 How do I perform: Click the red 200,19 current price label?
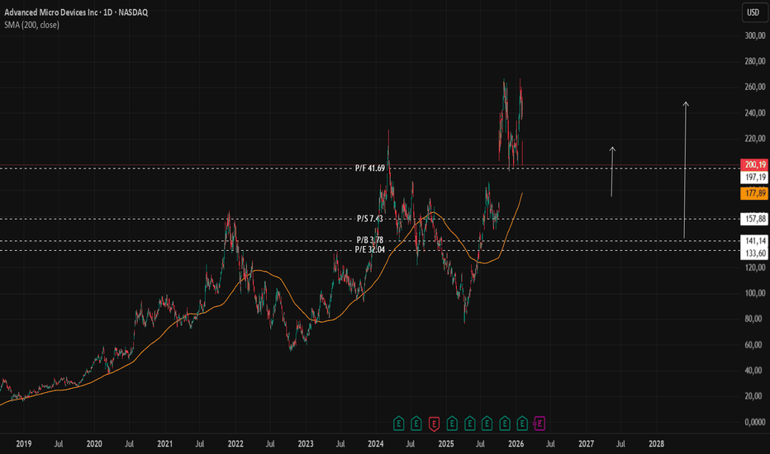click(x=754, y=165)
